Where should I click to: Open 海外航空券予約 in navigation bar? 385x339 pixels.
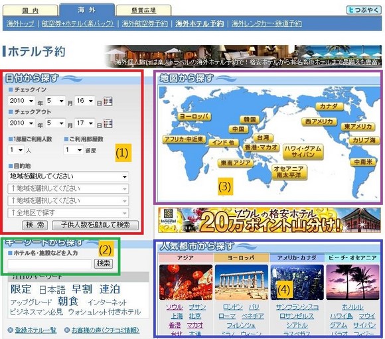click(145, 24)
